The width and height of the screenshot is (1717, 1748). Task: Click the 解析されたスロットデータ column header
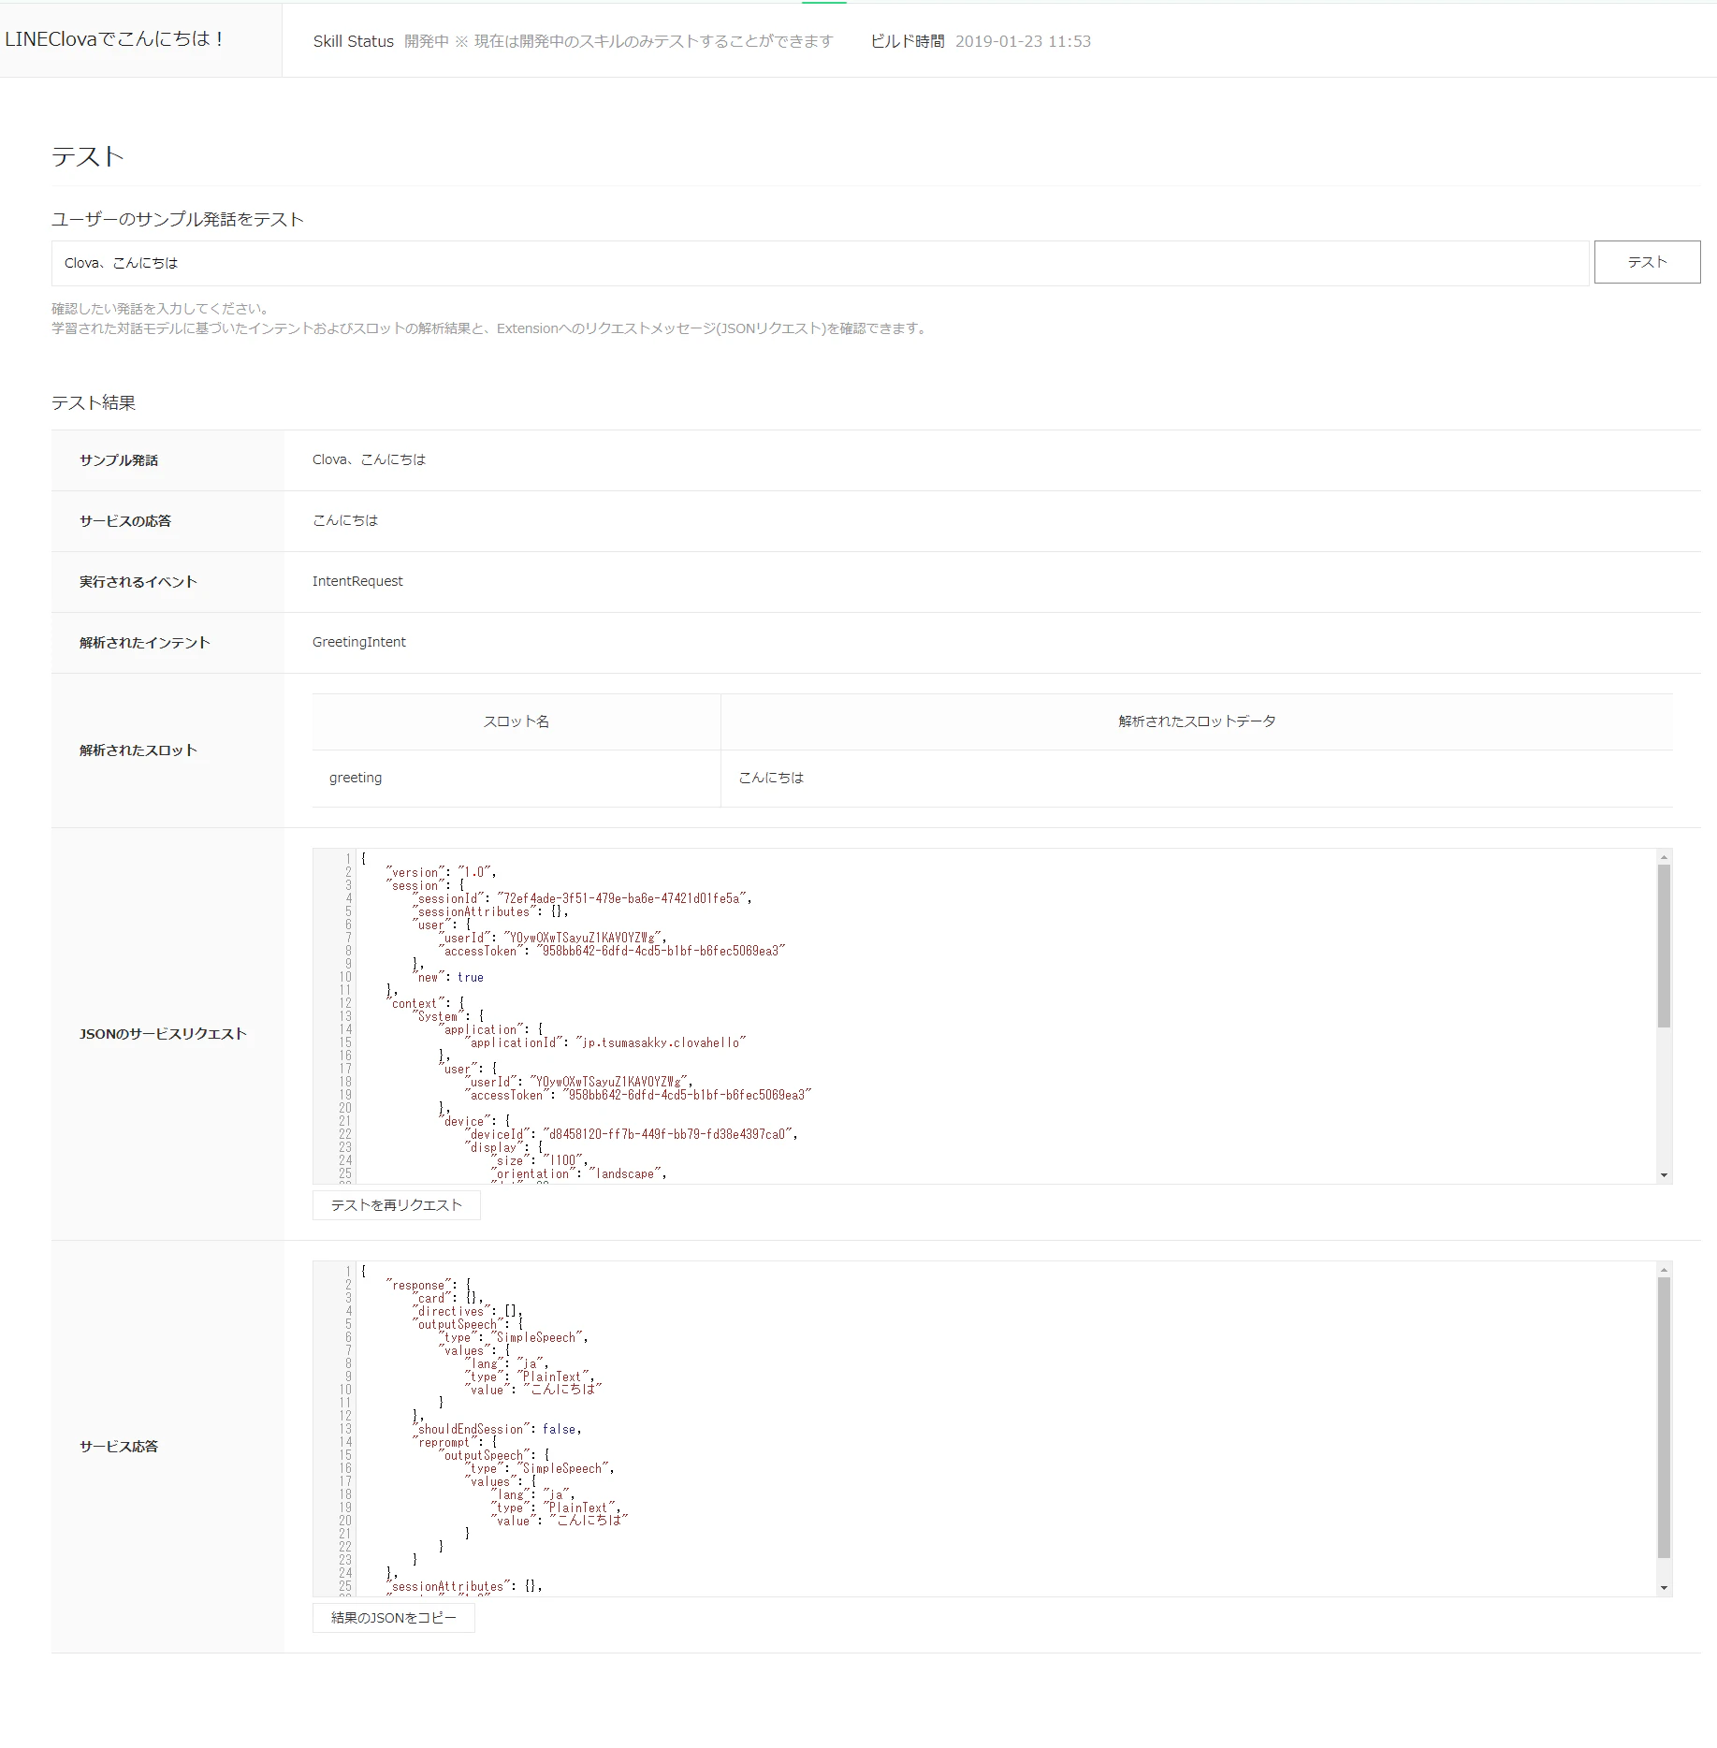coord(1197,721)
